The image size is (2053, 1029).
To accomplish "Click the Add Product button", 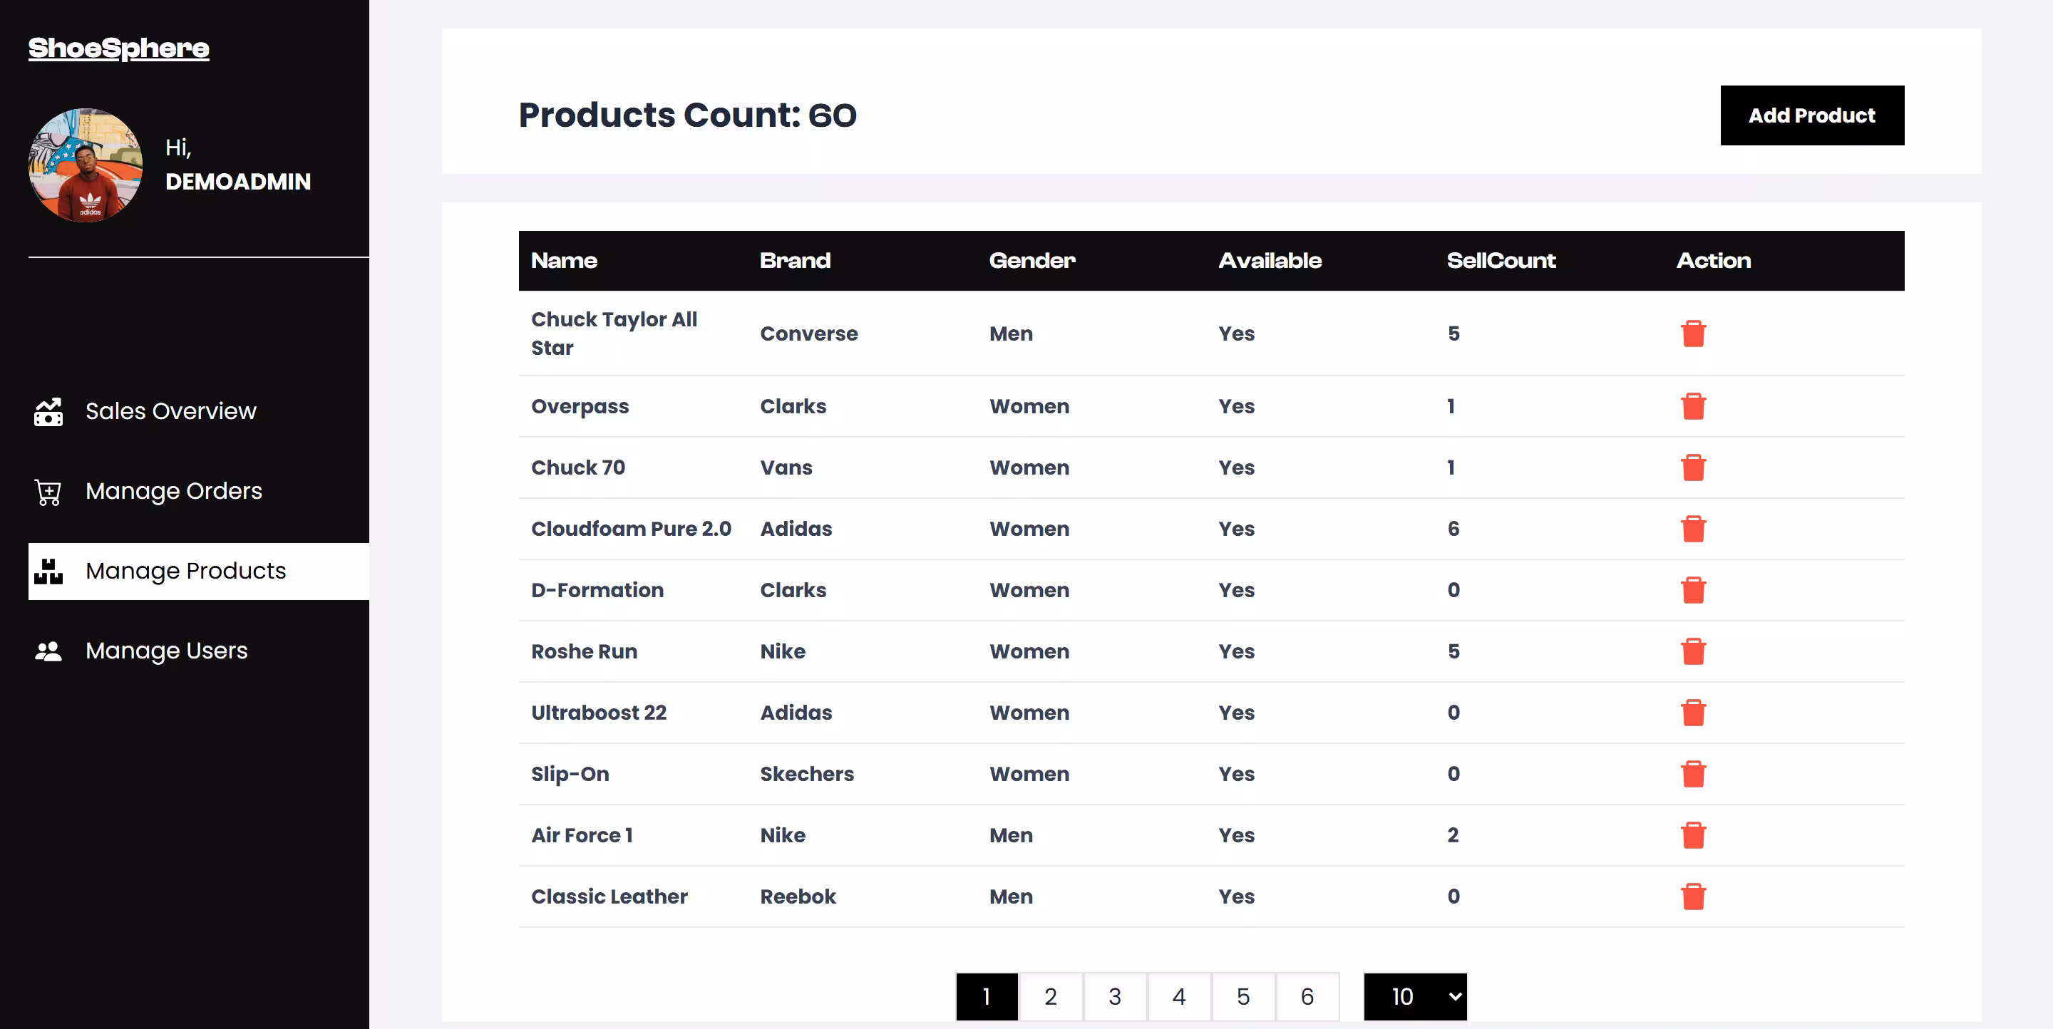I will [x=1811, y=115].
